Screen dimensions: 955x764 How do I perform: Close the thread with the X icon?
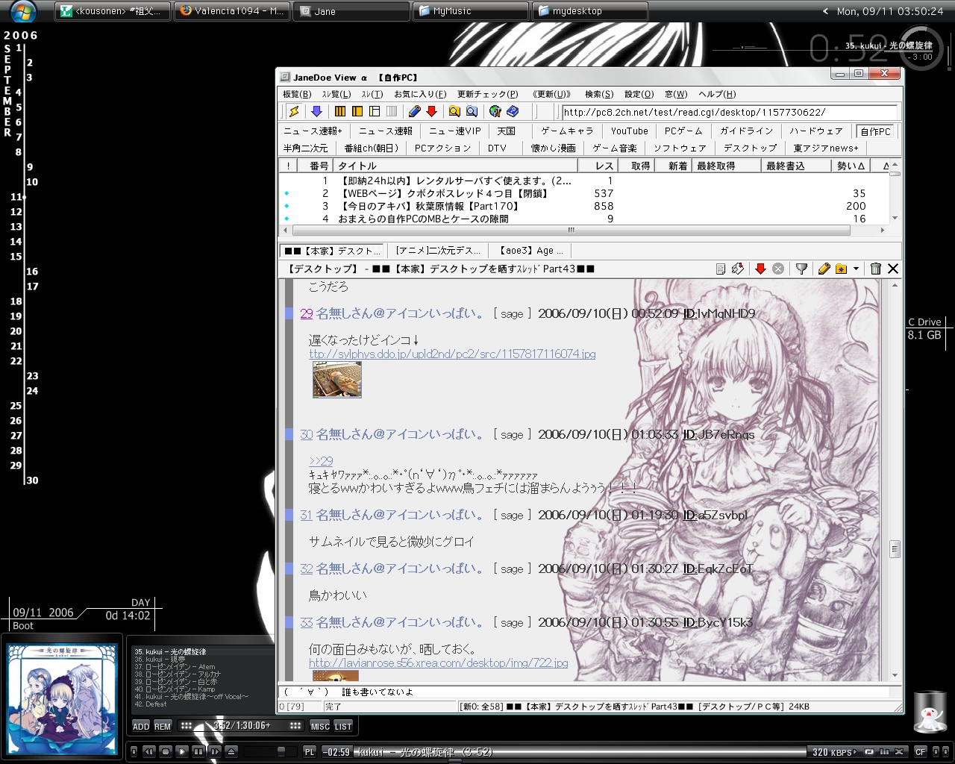click(893, 269)
